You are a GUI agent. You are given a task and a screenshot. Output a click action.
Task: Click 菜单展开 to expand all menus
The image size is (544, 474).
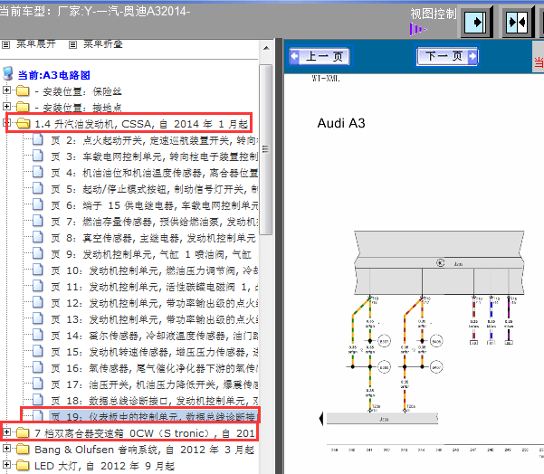[x=36, y=44]
